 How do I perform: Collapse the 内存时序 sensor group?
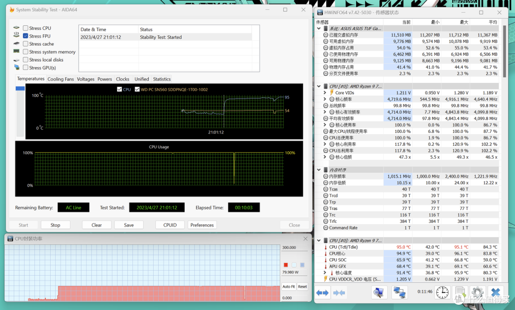(319, 170)
